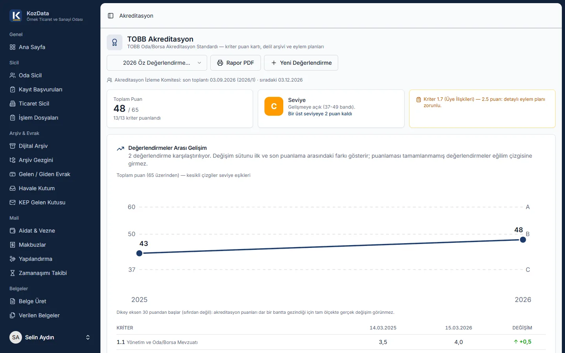The image size is (565, 353).
Task: Click the Dijital Arşiv box icon
Action: coord(13,146)
